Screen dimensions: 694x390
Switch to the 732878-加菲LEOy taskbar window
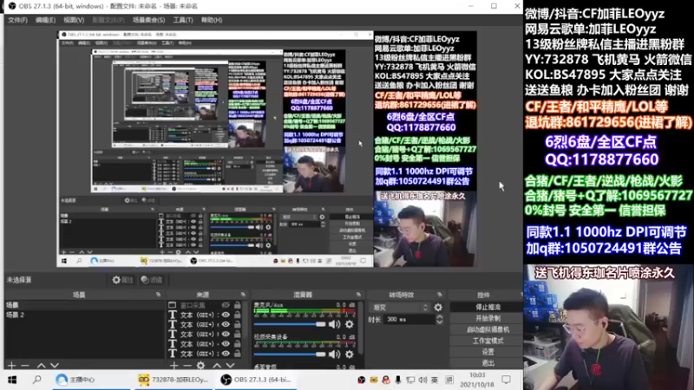[x=173, y=380]
